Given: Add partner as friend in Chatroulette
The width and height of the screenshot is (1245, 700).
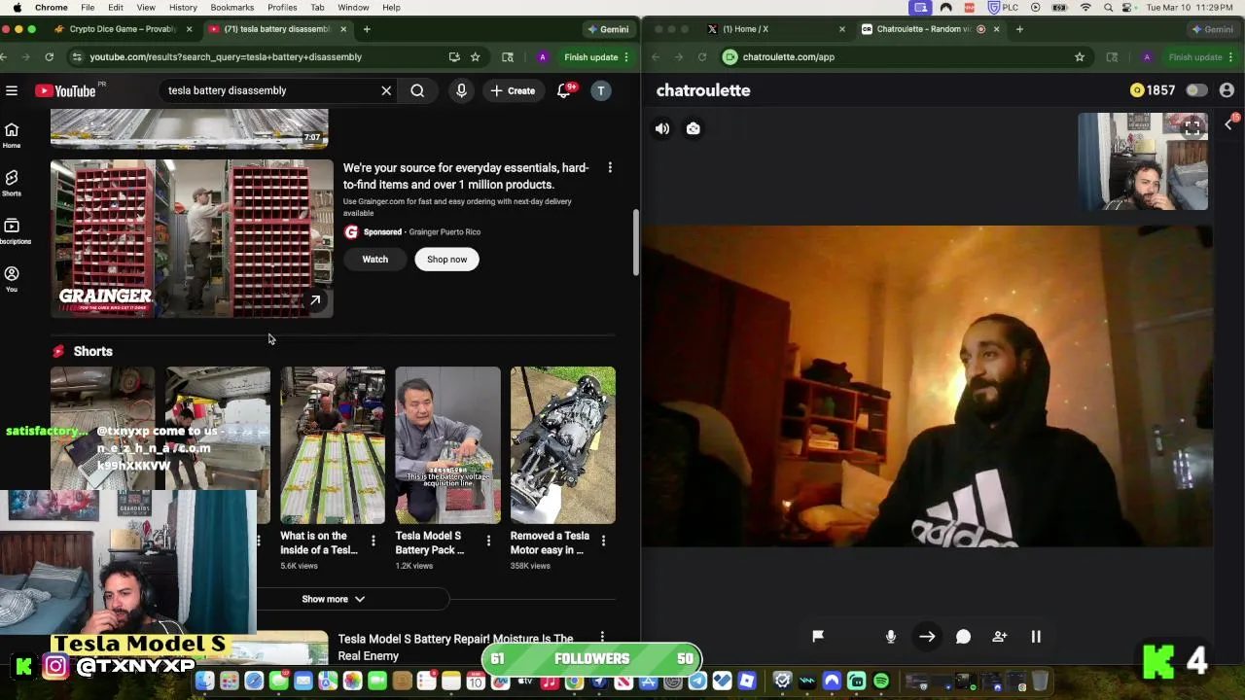Looking at the screenshot, I should (x=1000, y=636).
